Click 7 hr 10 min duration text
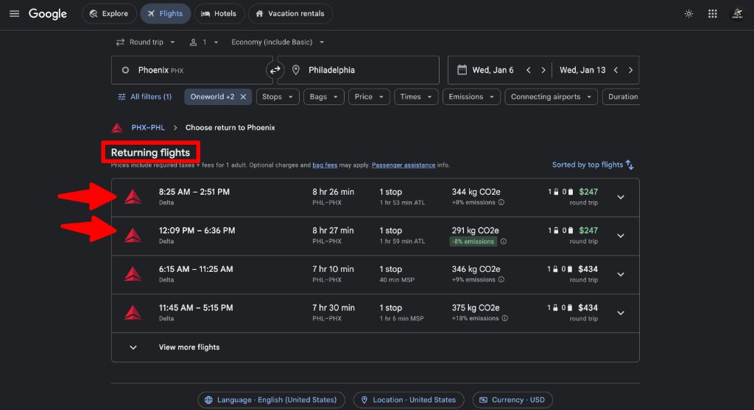This screenshot has width=754, height=410. (334, 270)
